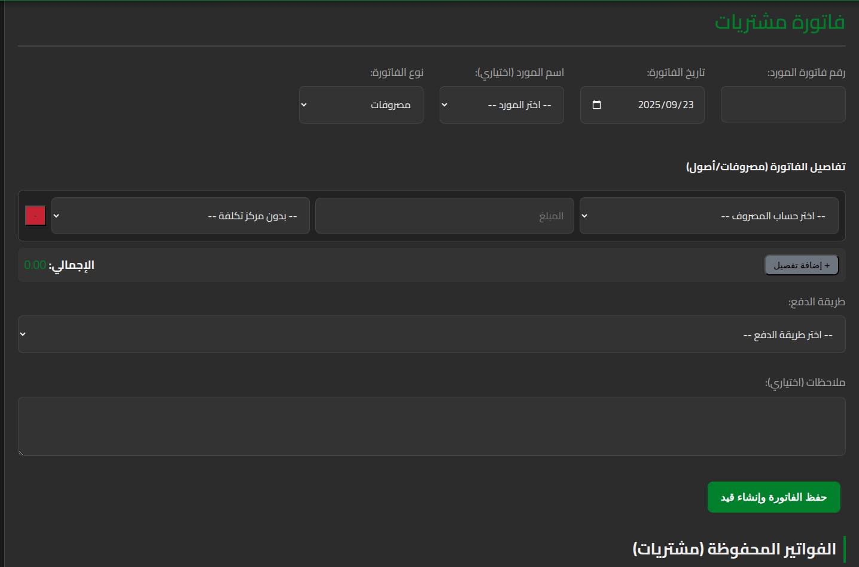Click the red remove-row button
Image resolution: width=859 pixels, height=567 pixels.
click(x=35, y=216)
